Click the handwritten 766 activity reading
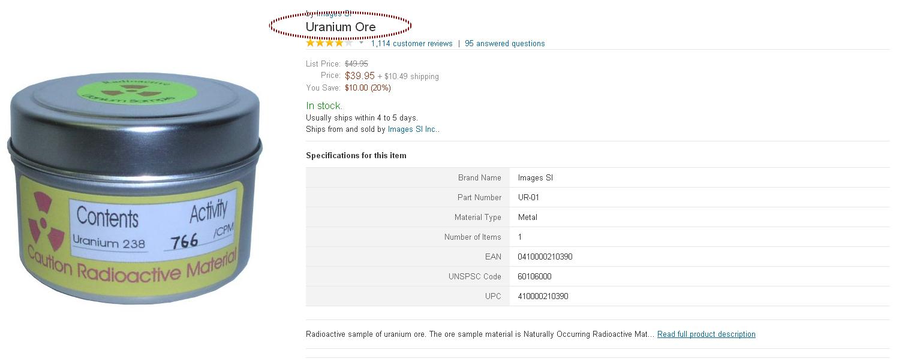The image size is (902, 359). [x=184, y=241]
